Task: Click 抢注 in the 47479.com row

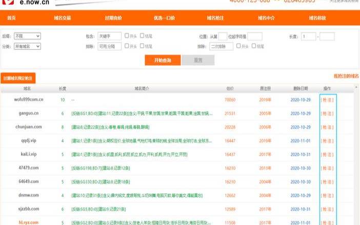Action: (327, 168)
